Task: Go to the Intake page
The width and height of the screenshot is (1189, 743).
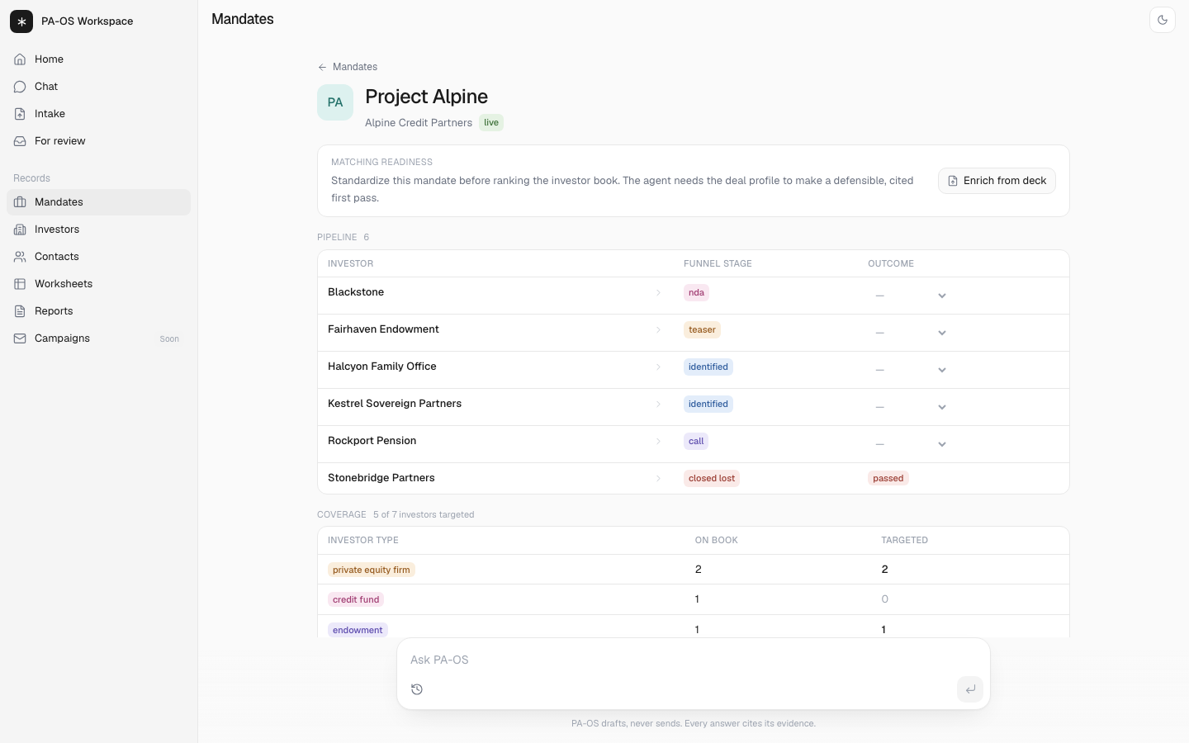Action: tap(98, 114)
